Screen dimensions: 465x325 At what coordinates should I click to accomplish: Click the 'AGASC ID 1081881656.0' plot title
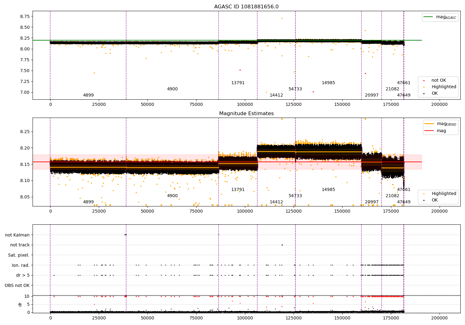246,7
